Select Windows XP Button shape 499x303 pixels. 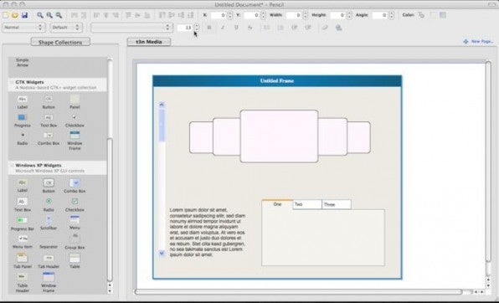[49, 186]
